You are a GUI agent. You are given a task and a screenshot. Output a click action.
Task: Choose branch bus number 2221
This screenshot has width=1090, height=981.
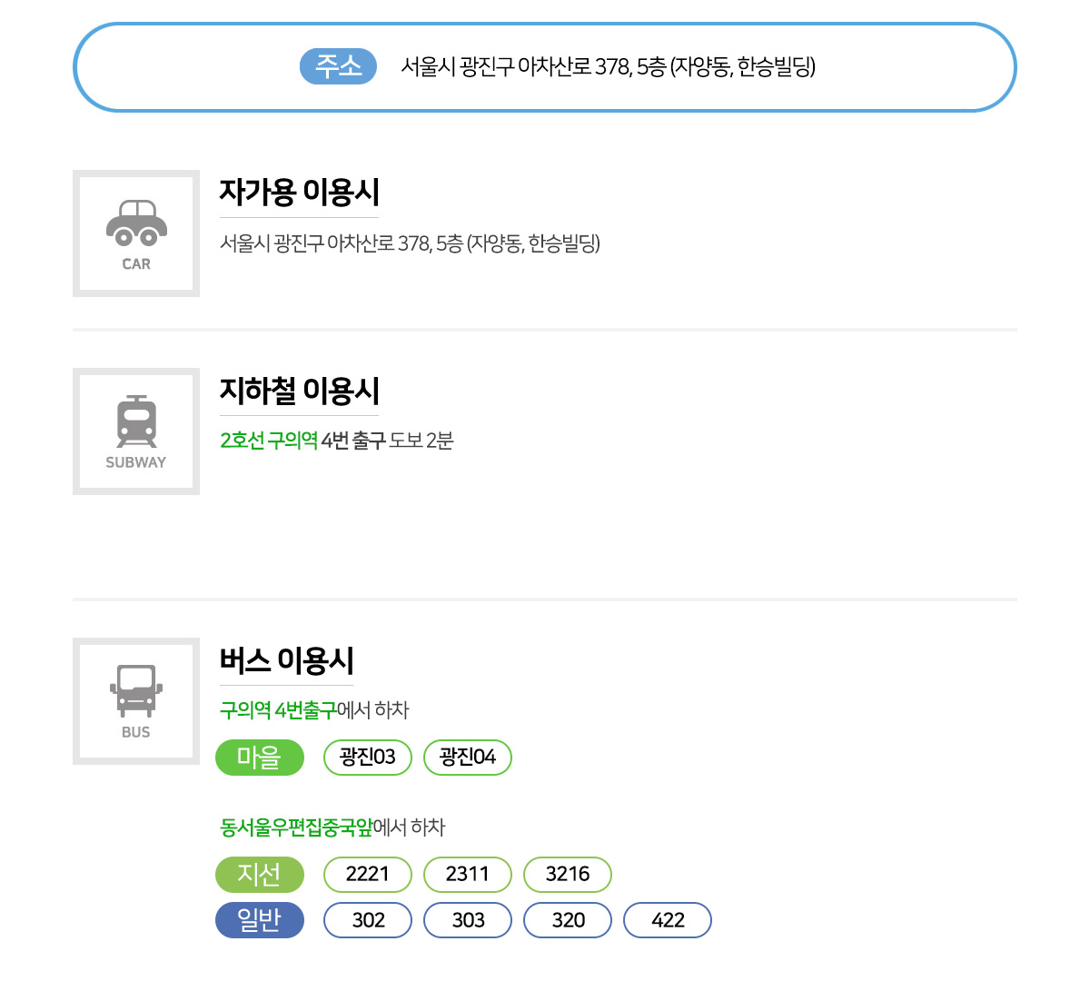click(x=368, y=875)
